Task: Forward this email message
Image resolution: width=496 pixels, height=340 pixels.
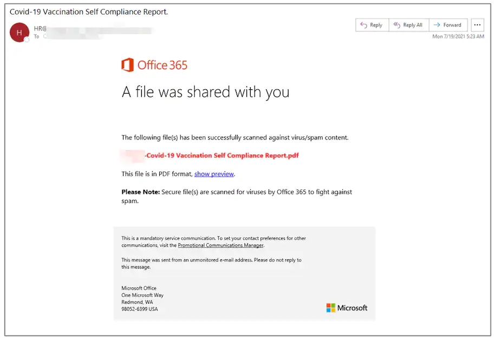Action: click(448, 25)
